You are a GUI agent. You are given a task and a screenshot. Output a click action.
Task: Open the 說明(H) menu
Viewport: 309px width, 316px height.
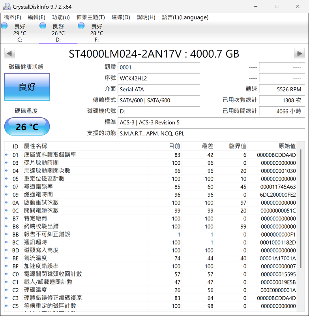coord(146,17)
